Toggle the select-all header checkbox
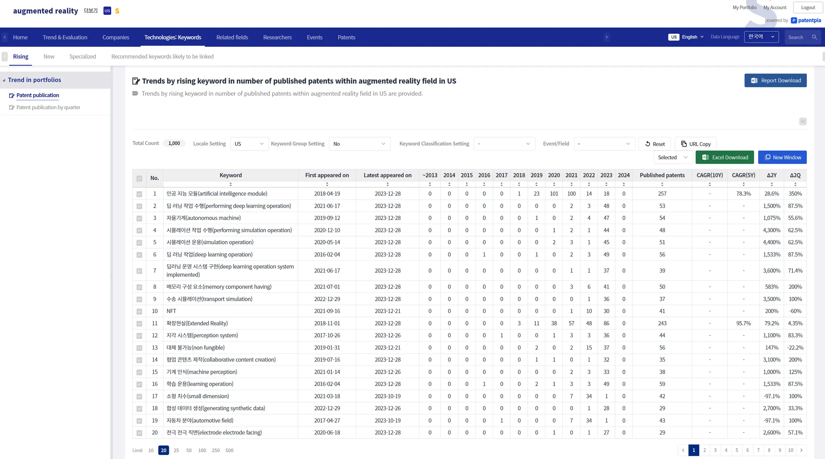The image size is (825, 459). (x=139, y=178)
